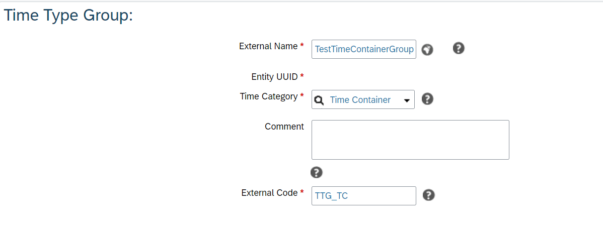Click the External Code label
Viewport: 603px width, 232px height.
coord(270,193)
